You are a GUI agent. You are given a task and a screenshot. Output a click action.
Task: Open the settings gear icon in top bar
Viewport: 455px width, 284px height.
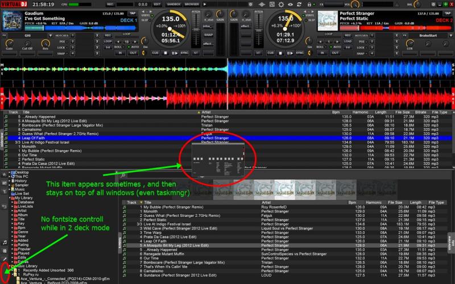281,5
